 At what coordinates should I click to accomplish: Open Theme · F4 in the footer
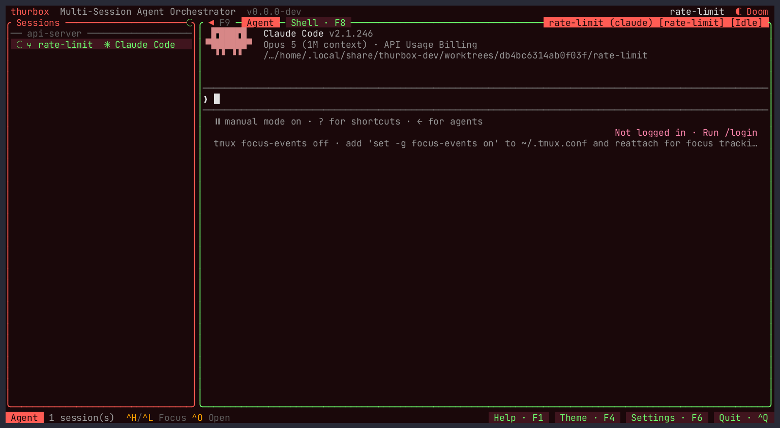coord(587,418)
